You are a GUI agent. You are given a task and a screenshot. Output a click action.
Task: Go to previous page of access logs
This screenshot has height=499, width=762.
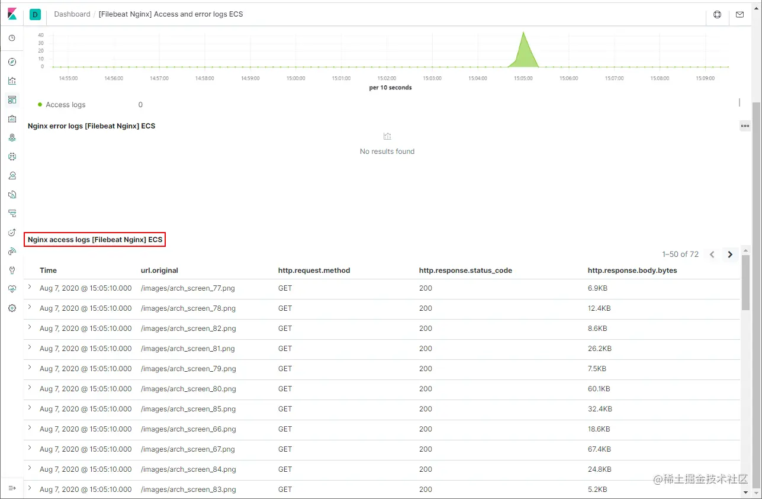[x=712, y=255]
